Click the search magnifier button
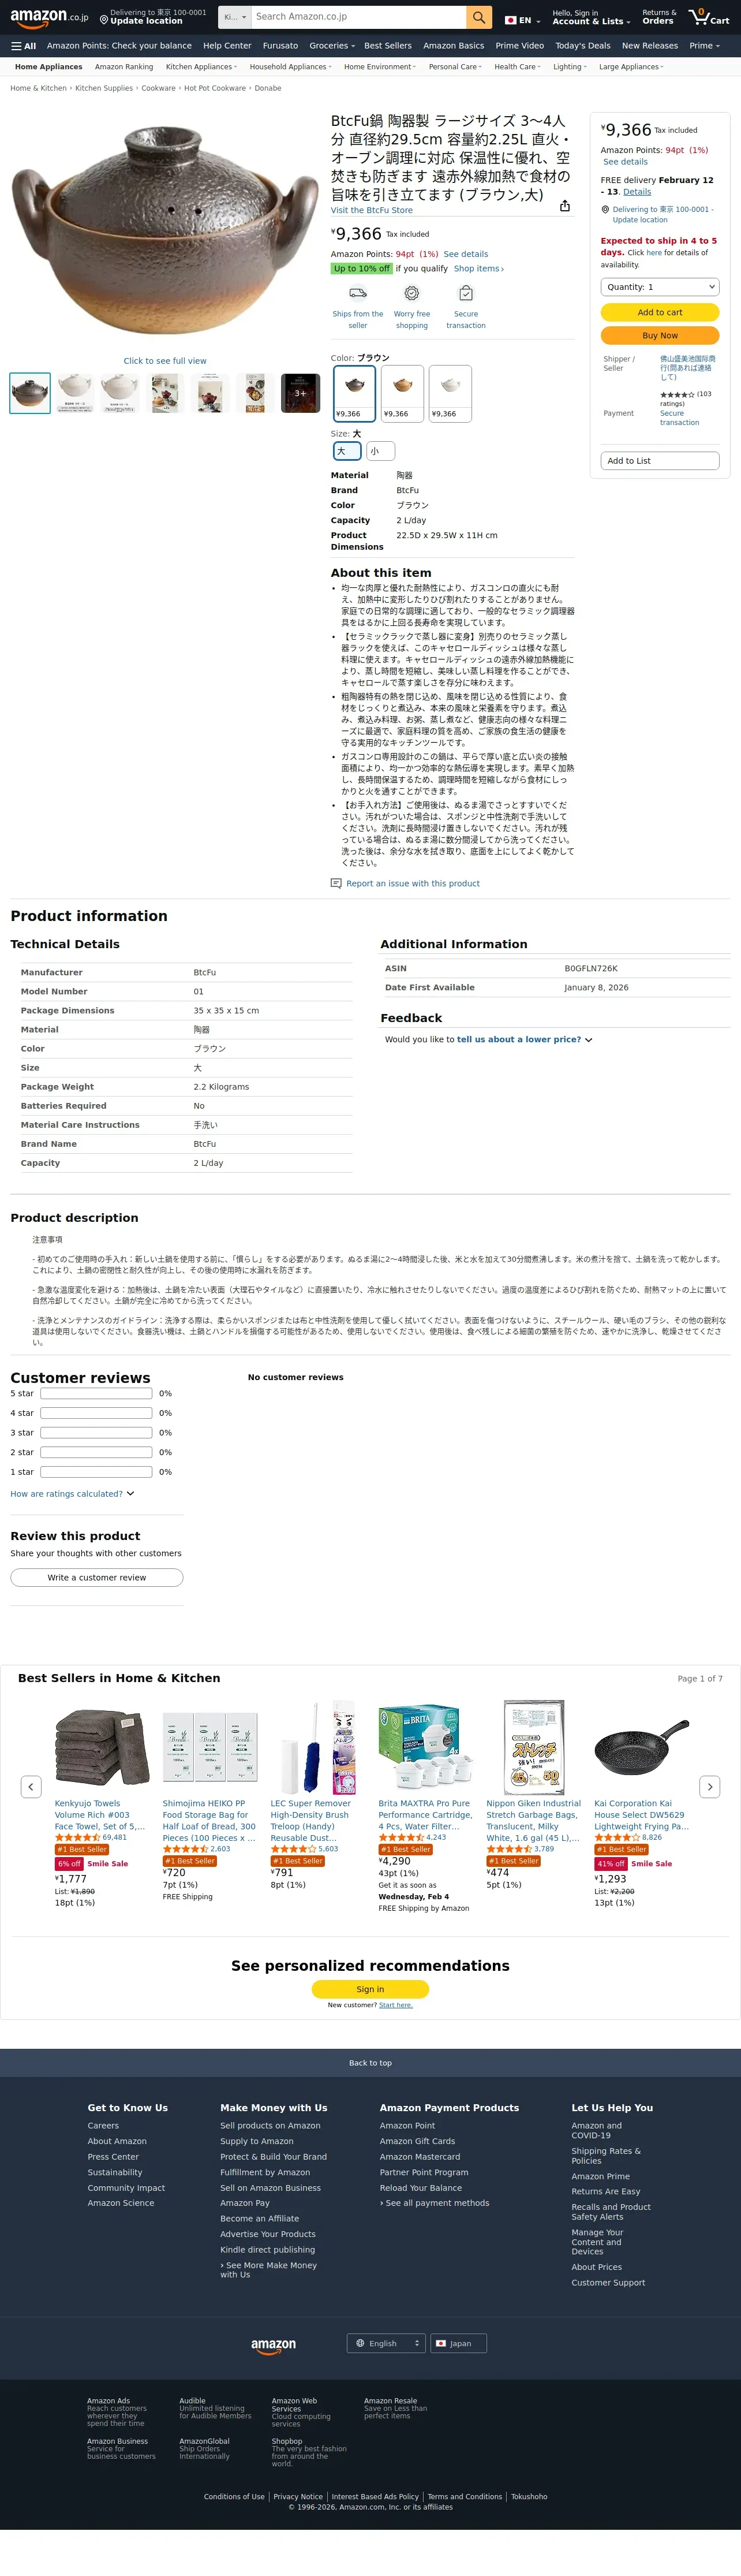The image size is (741, 2576). pyautogui.click(x=479, y=17)
